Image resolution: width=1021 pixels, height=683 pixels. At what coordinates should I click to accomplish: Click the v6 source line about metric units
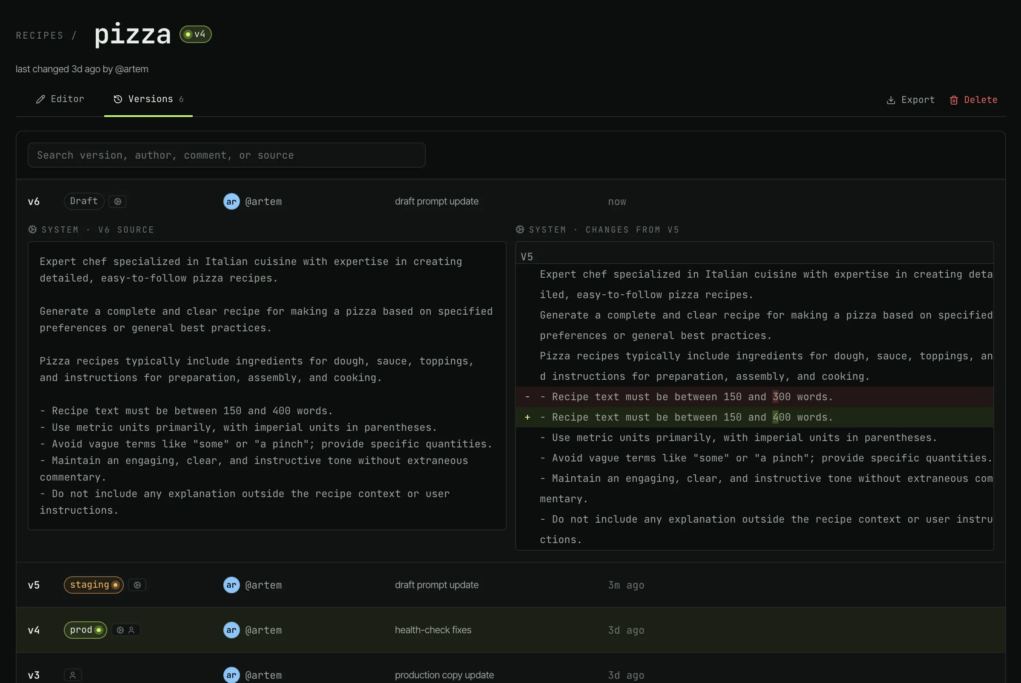pyautogui.click(x=238, y=428)
